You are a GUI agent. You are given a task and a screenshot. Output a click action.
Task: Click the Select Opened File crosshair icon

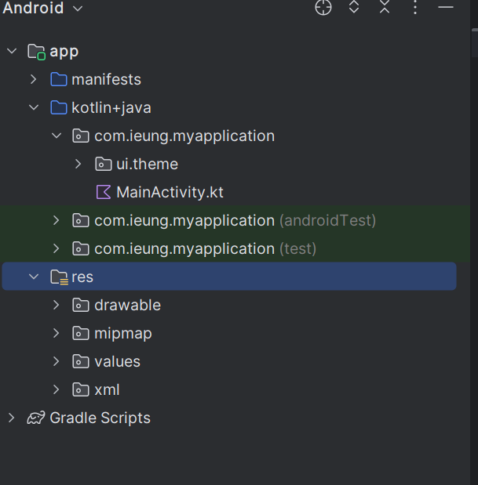tap(323, 7)
